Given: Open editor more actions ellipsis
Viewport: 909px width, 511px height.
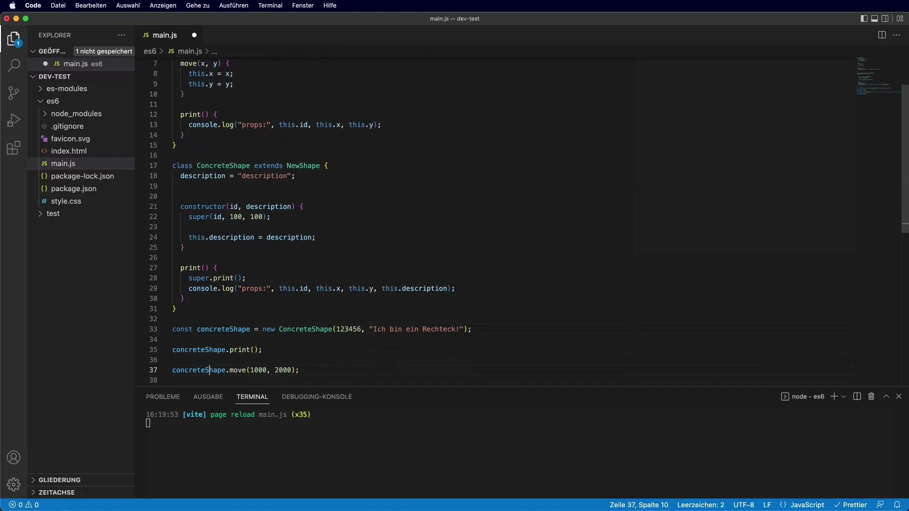Looking at the screenshot, I should coord(897,35).
